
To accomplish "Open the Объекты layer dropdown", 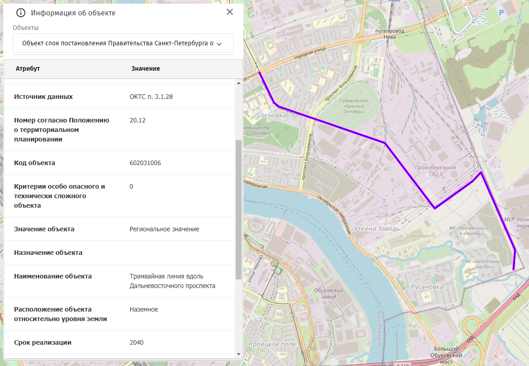I will point(123,44).
